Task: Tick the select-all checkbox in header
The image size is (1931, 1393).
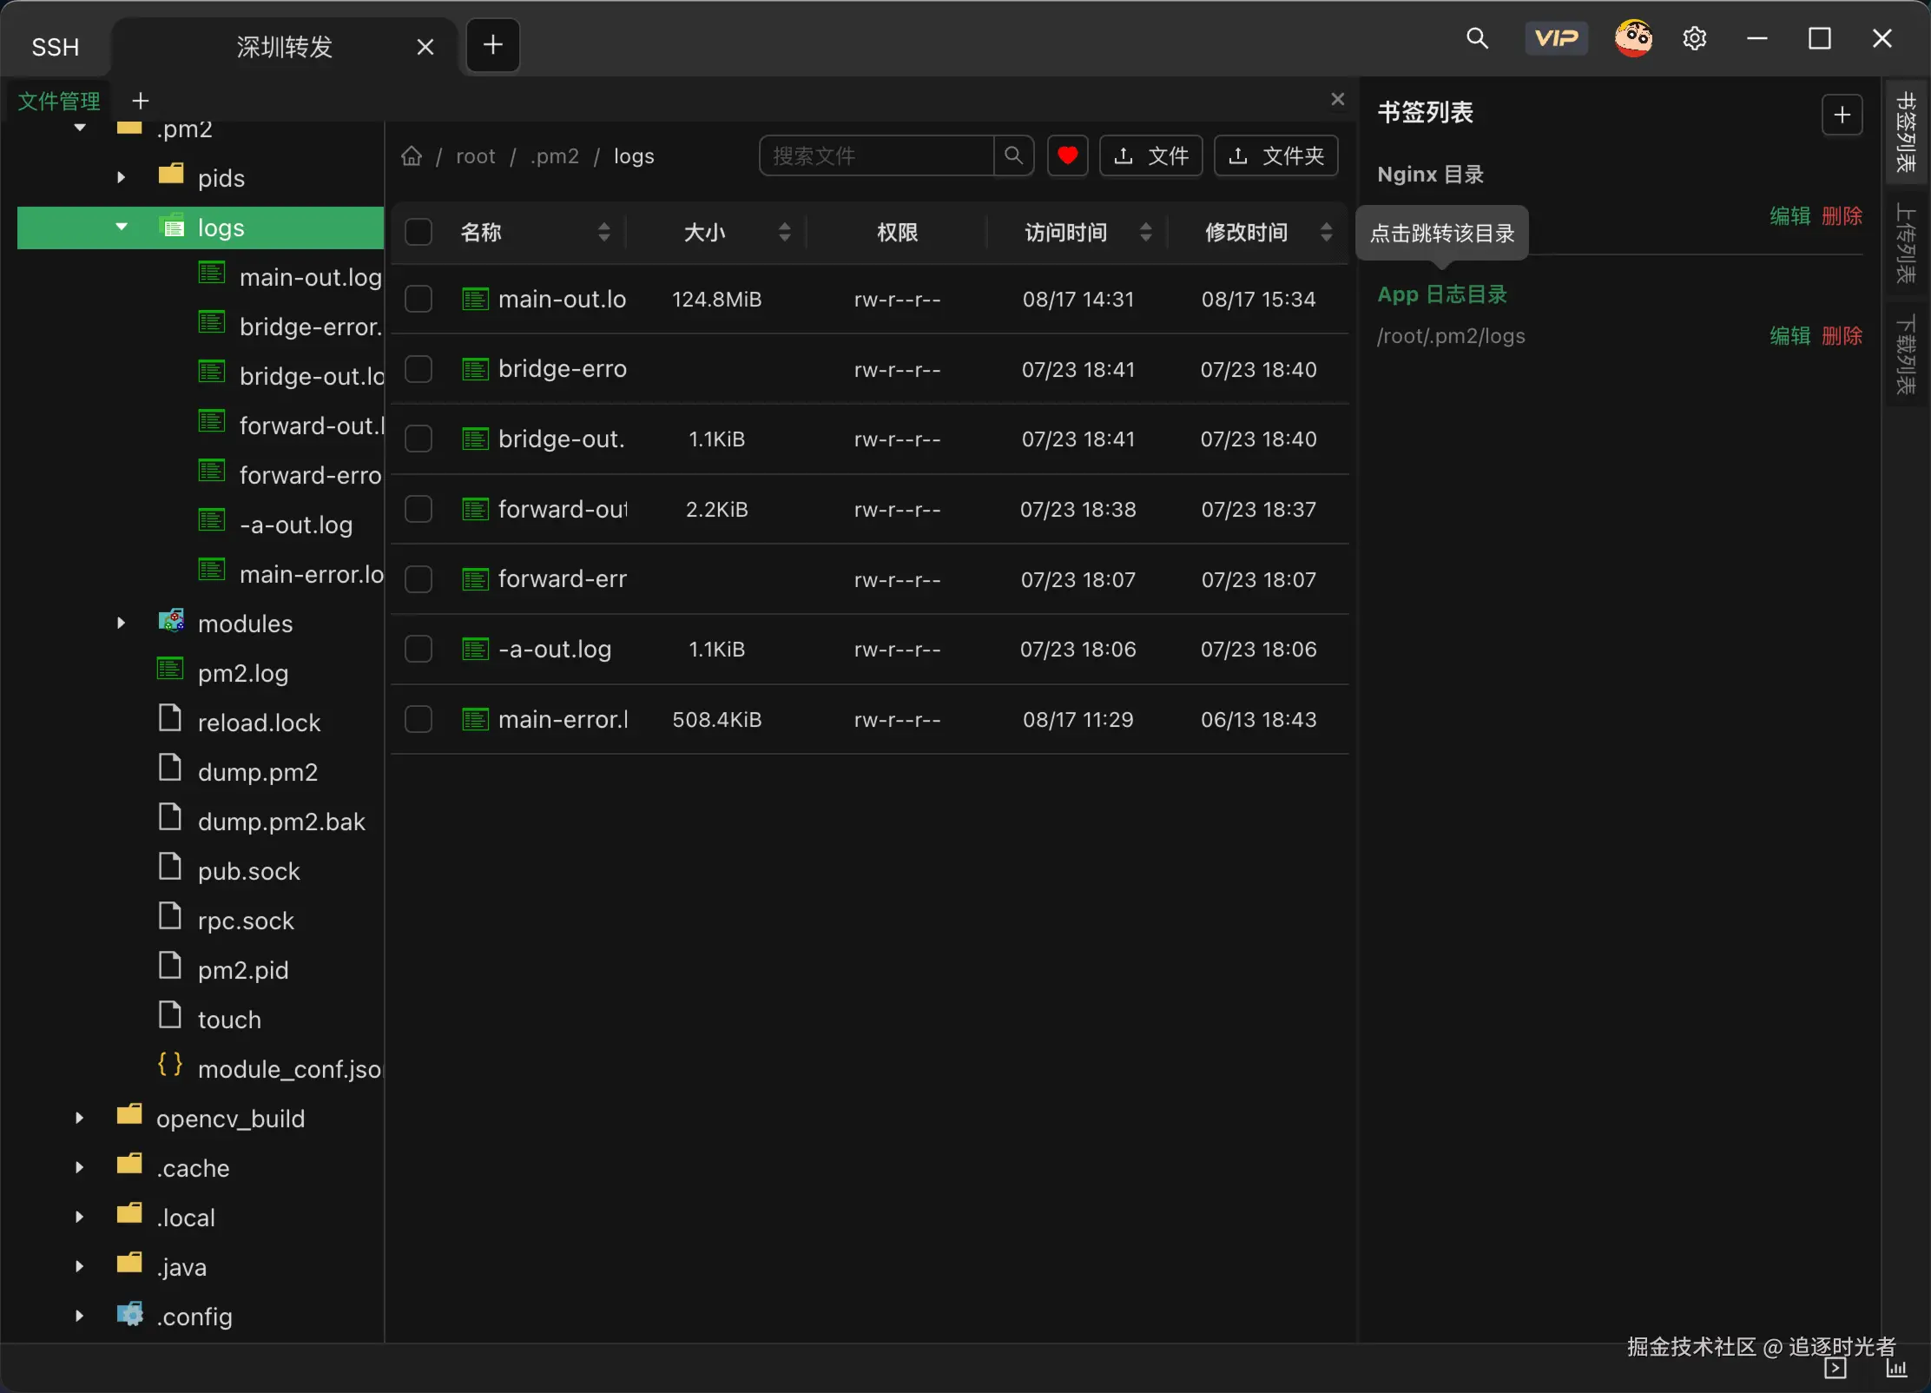Action: pos(418,232)
